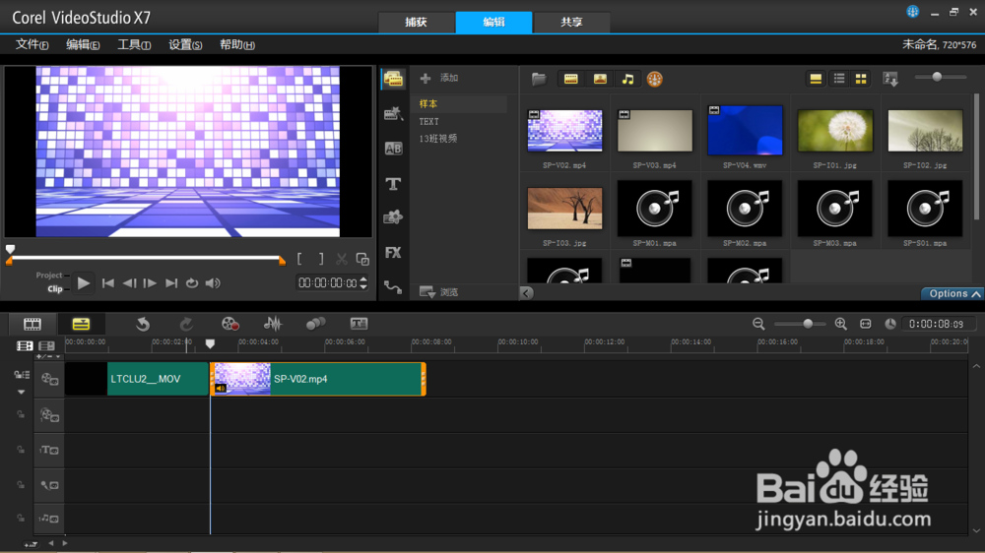This screenshot has height=553, width=985.
Task: Collapse the library navigation panel arrow
Action: (526, 293)
